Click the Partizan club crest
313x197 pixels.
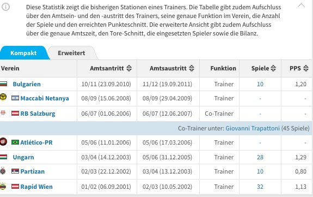pos(3,171)
